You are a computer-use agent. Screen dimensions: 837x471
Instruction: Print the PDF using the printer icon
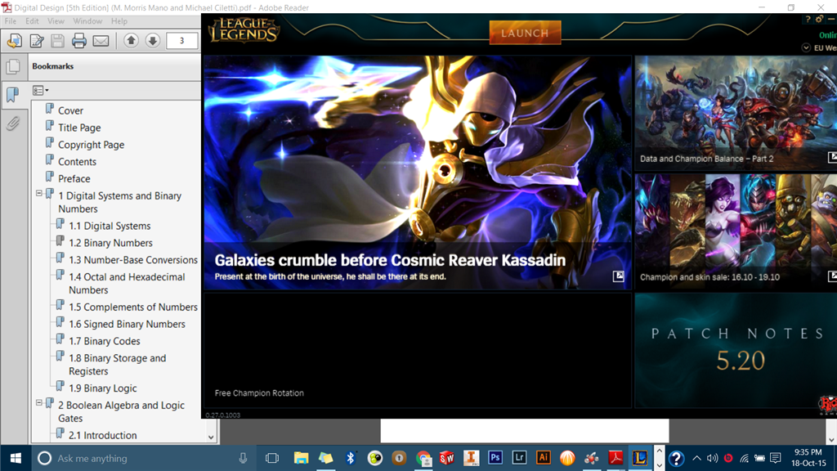[x=79, y=41]
